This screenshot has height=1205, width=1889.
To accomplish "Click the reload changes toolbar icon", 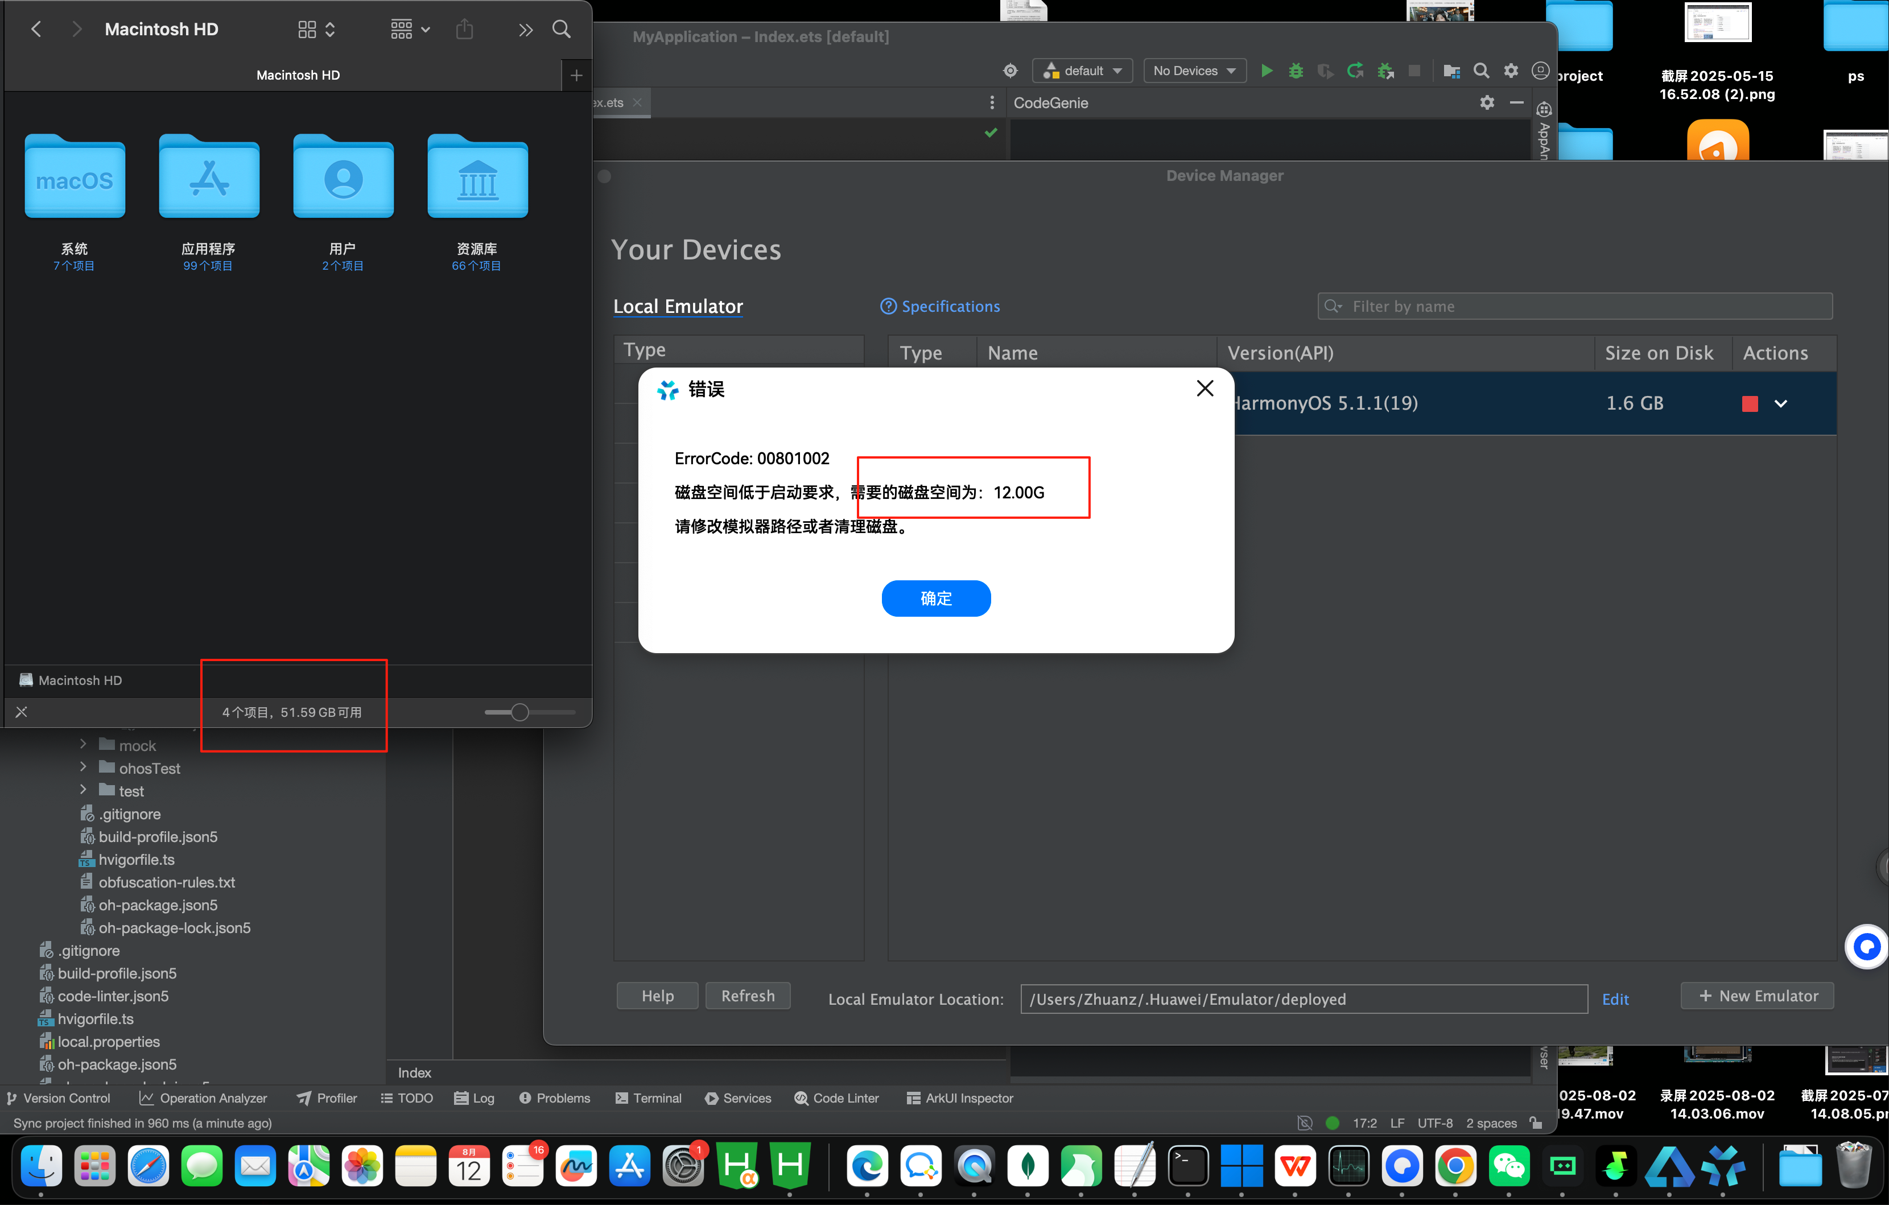I will (1355, 71).
